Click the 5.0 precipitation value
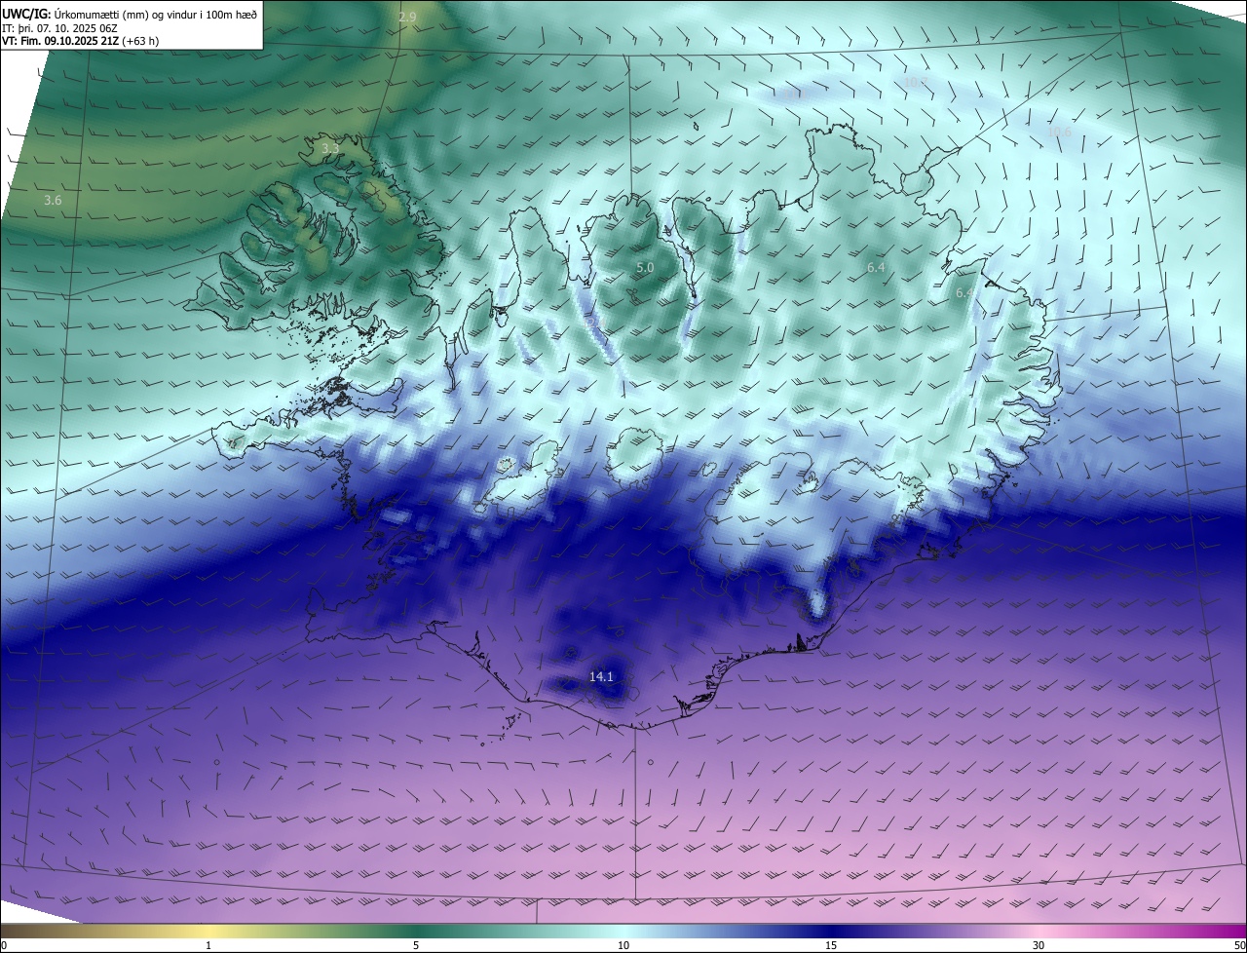1247x953 pixels. (x=645, y=267)
